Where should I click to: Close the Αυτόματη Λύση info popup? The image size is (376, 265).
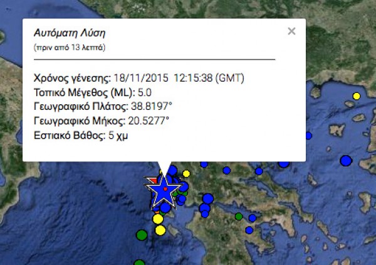pos(291,31)
